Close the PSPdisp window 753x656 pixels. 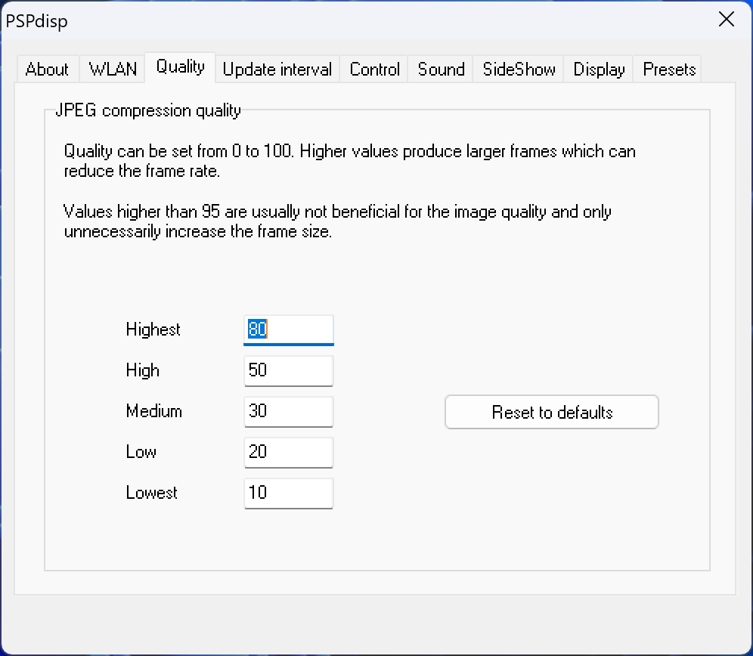(726, 19)
